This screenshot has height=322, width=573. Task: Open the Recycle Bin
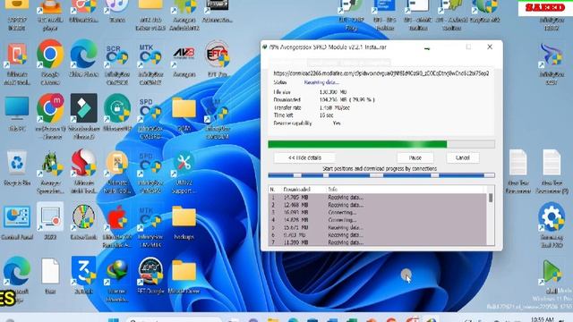pyautogui.click(x=17, y=163)
